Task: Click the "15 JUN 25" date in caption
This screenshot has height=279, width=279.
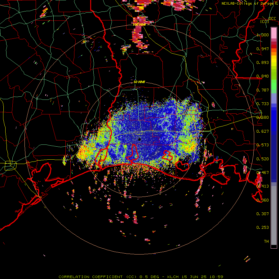Action: 194,277
